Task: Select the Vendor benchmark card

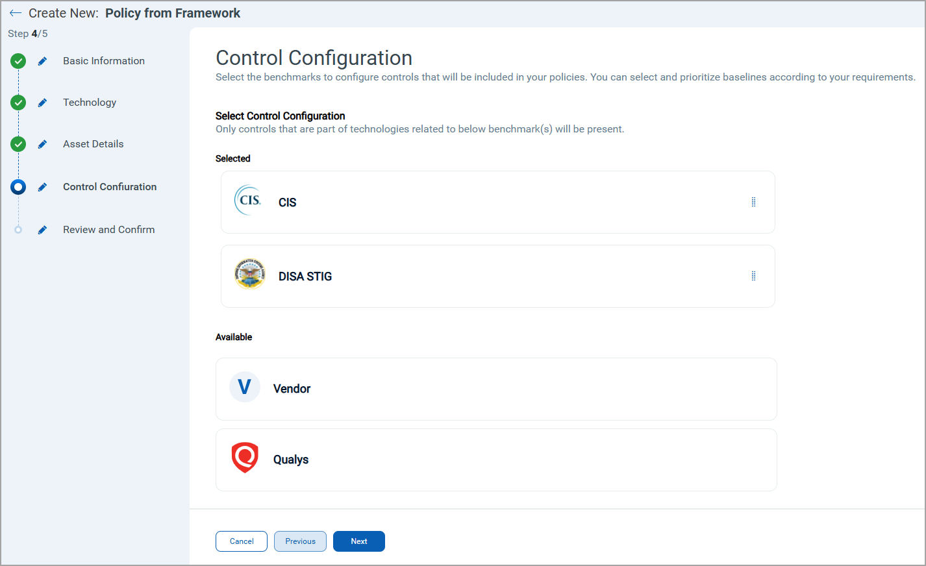Action: coord(496,389)
